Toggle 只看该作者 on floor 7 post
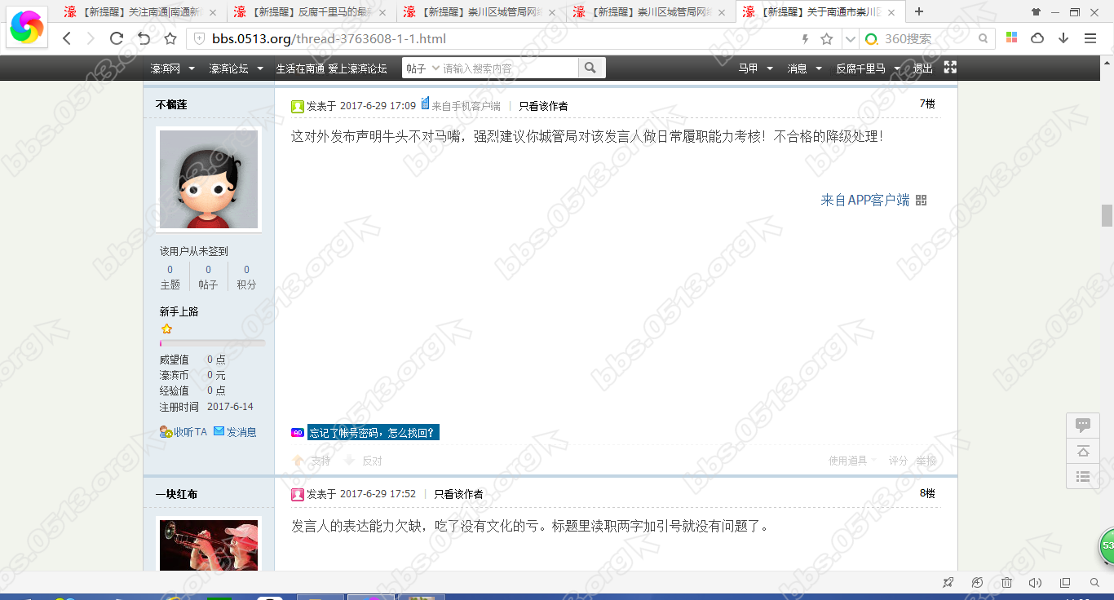 [x=543, y=106]
